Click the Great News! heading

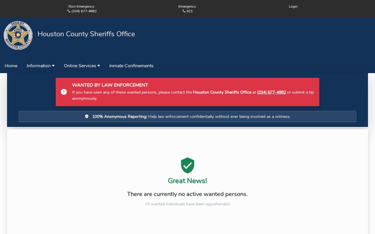(x=187, y=181)
